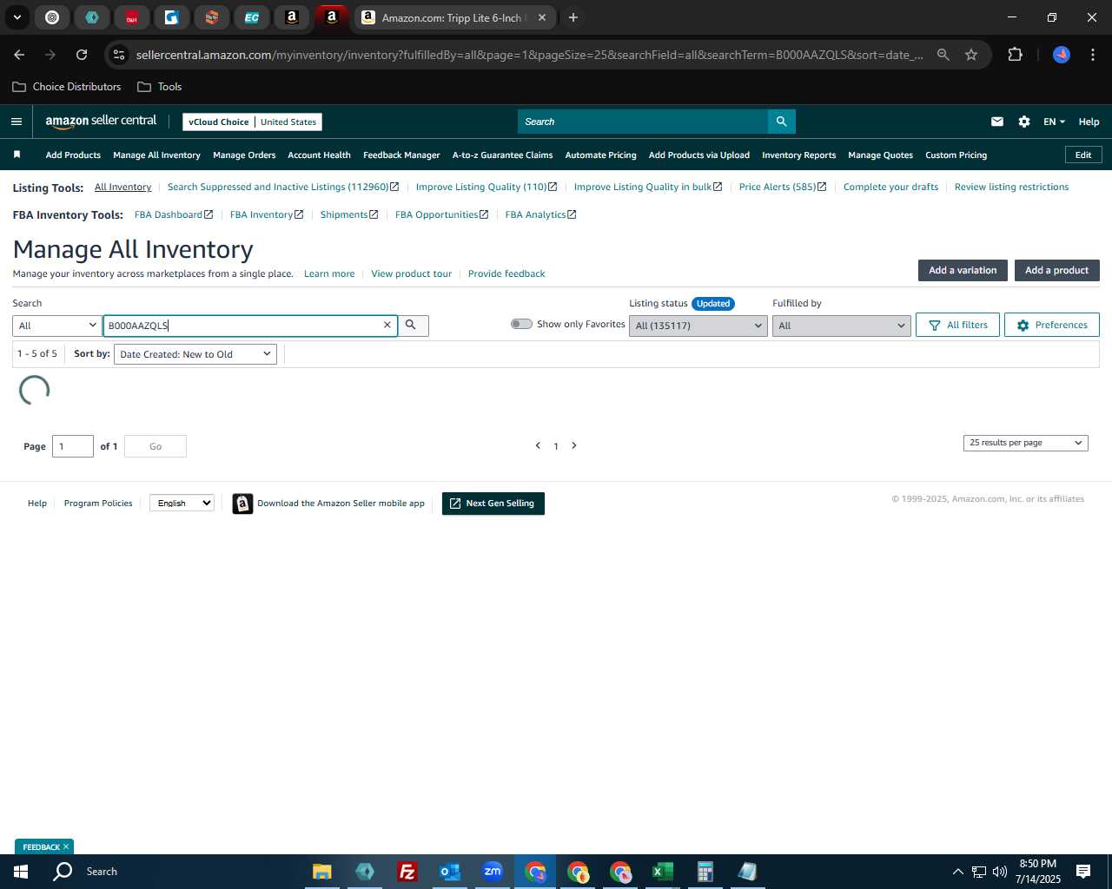
Task: Open the Listing status dropdown
Action: 698,326
